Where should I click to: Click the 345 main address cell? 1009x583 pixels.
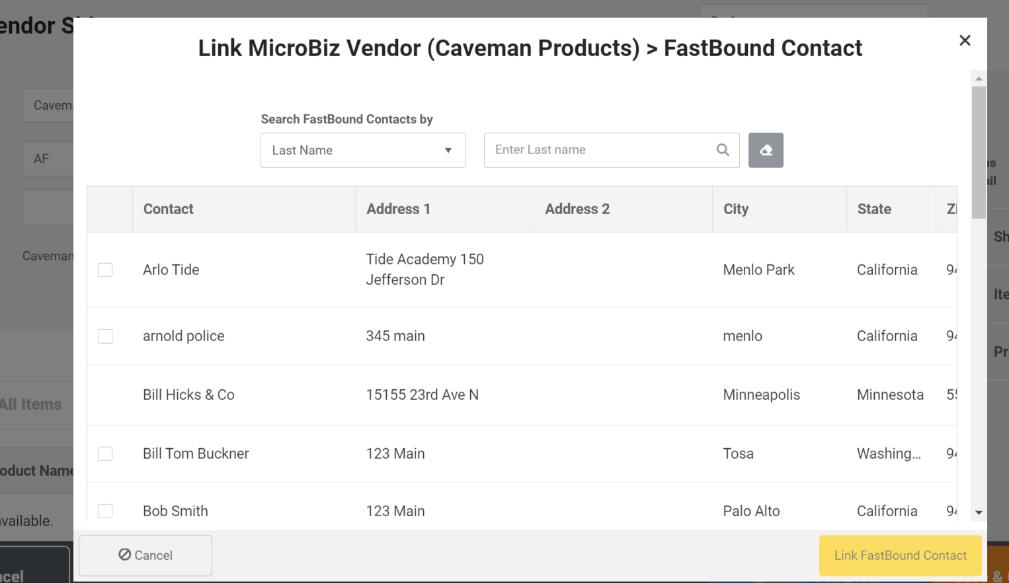pos(395,336)
